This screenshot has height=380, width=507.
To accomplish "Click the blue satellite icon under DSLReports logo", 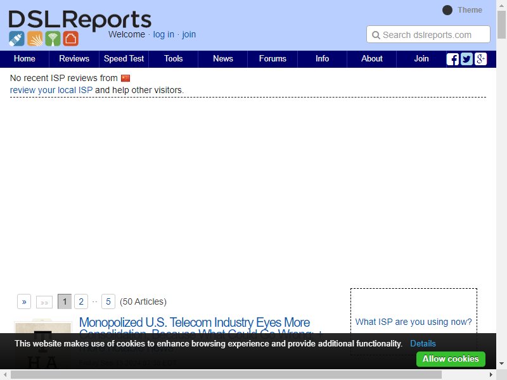I will tap(16, 39).
